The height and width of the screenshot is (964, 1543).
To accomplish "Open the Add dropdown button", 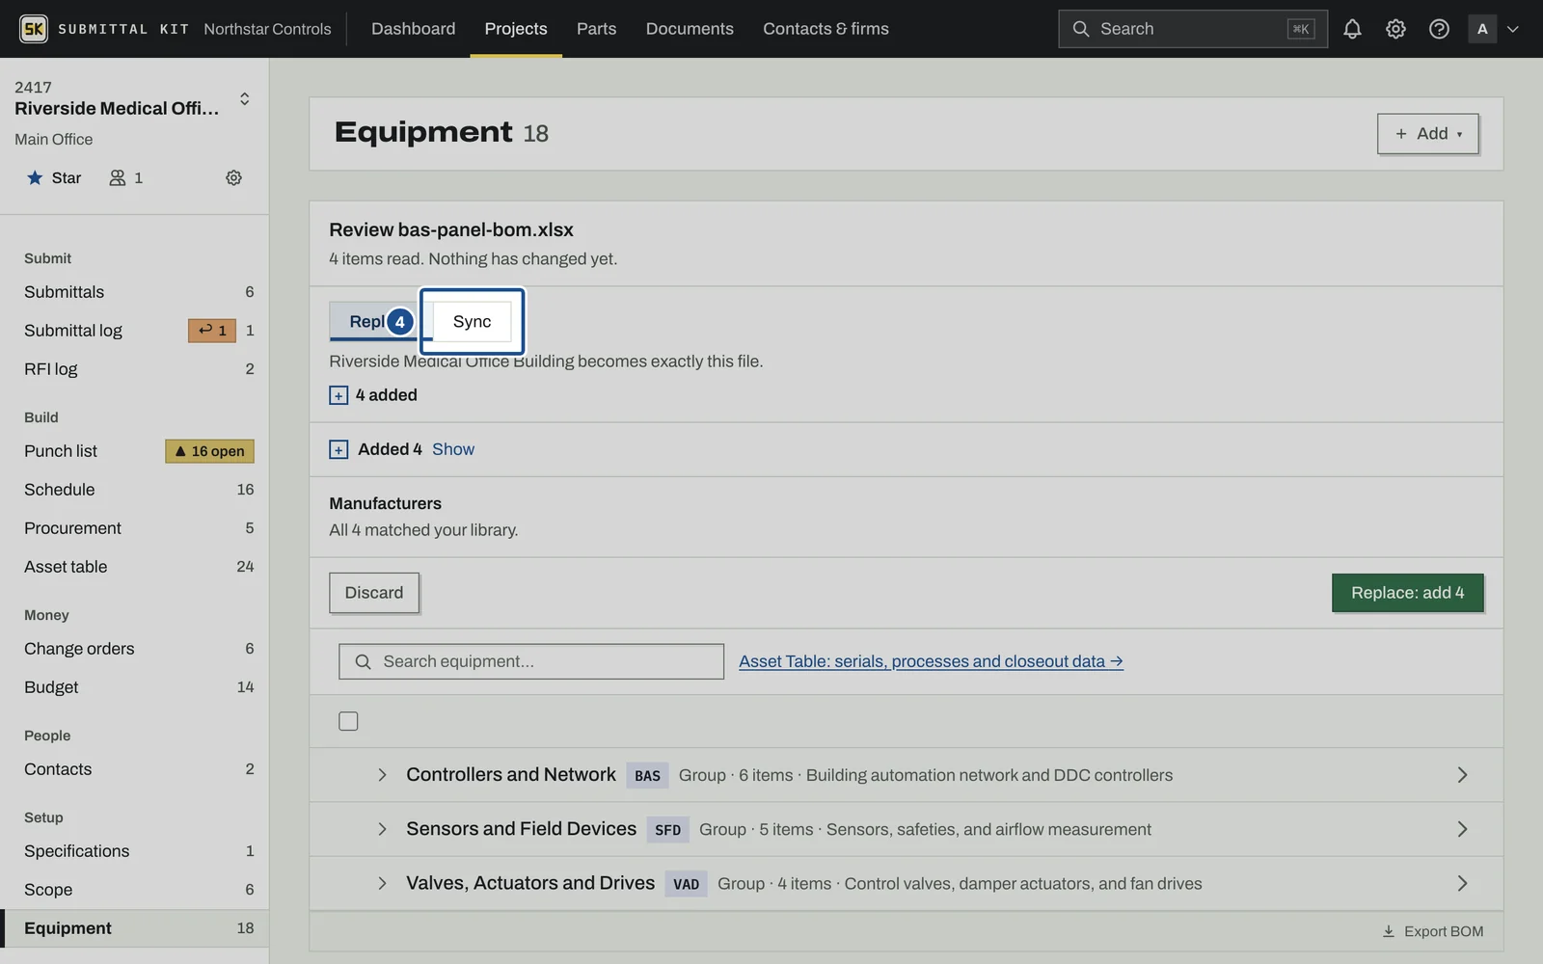I will tap(1427, 134).
